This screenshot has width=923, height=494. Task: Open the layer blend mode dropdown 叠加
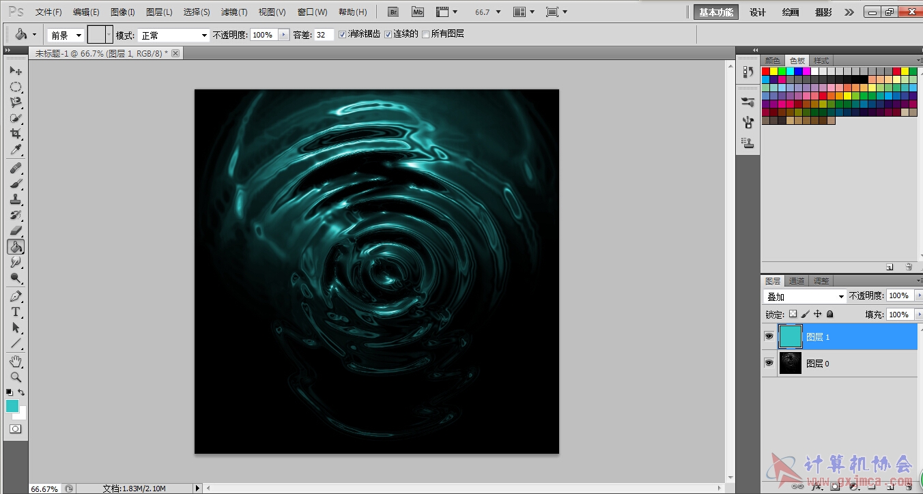point(805,297)
